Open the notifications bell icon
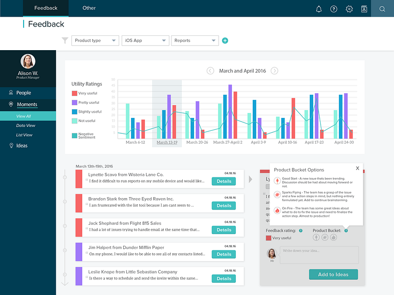394x295 pixels. (319, 9)
